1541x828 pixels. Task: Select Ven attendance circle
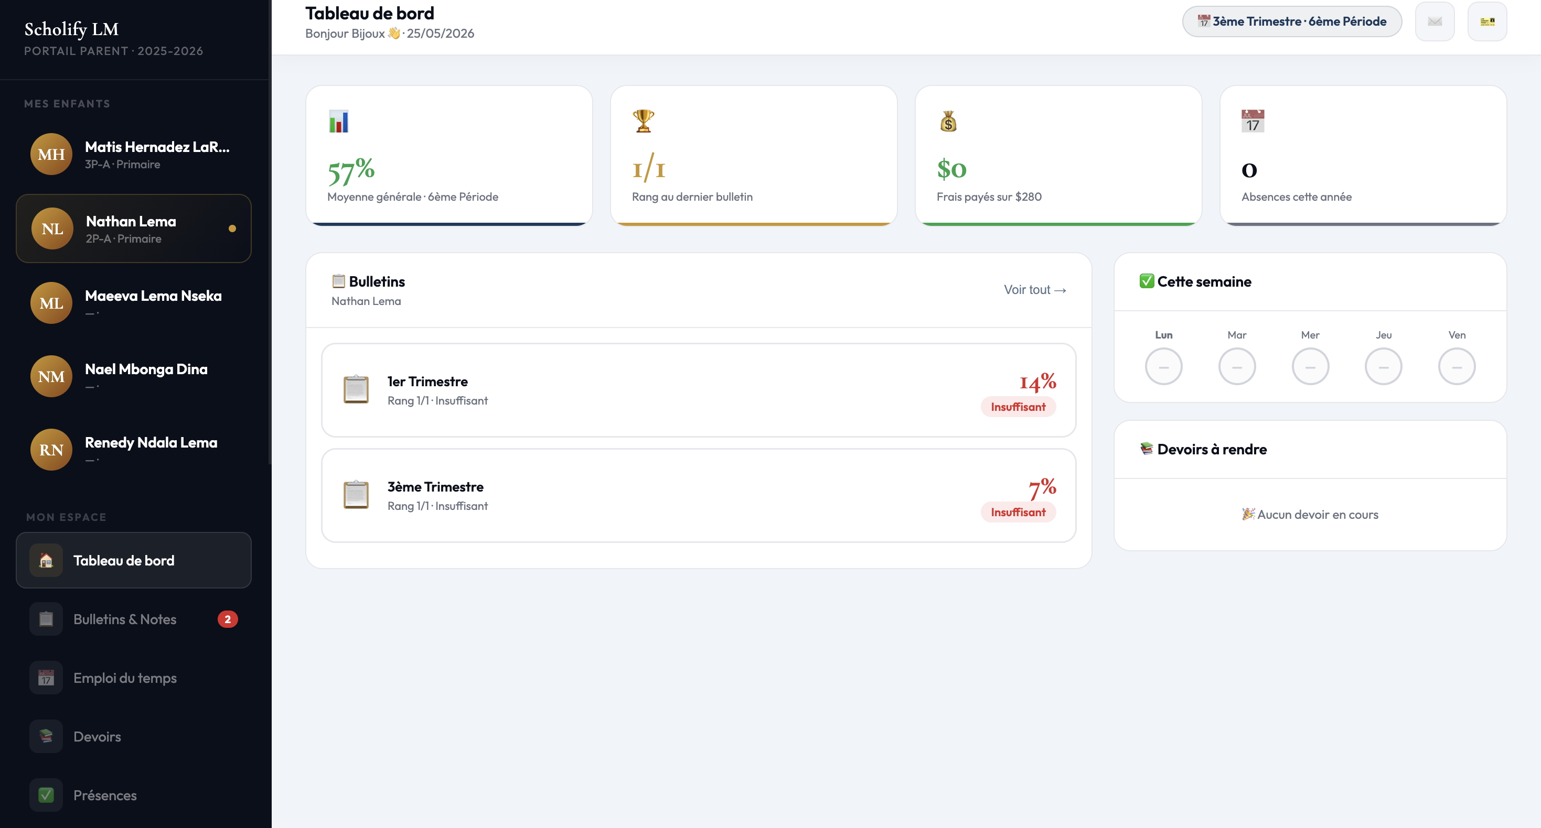pyautogui.click(x=1457, y=366)
